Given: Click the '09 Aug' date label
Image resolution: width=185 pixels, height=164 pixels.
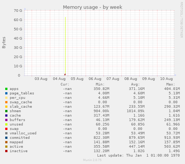Looking at the screenshot, I should (149, 79).
